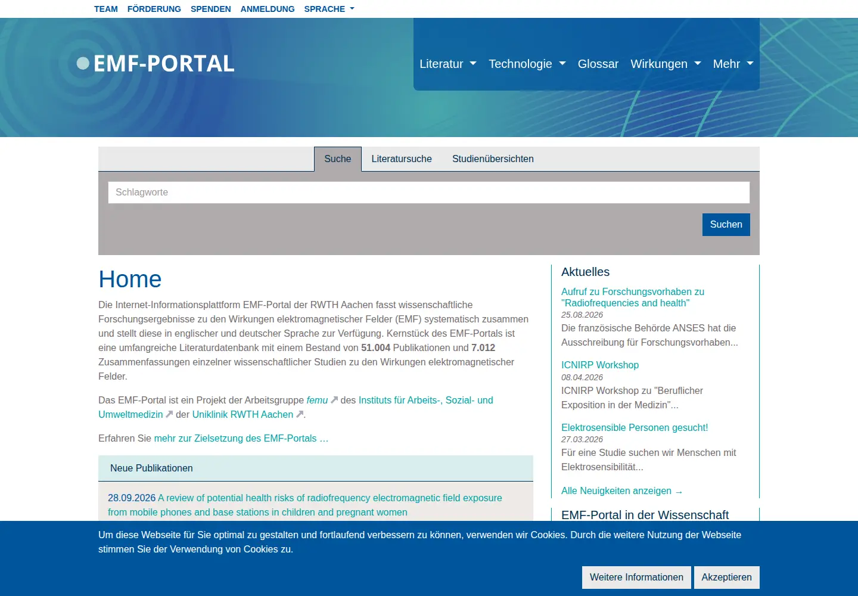Viewport: 858px width, 596px height.
Task: Select the Suche tab
Action: click(338, 159)
